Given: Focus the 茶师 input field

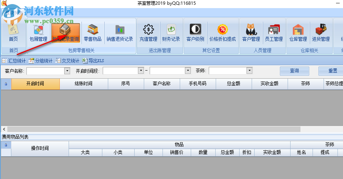Looking at the screenshot, I should pos(228,71).
